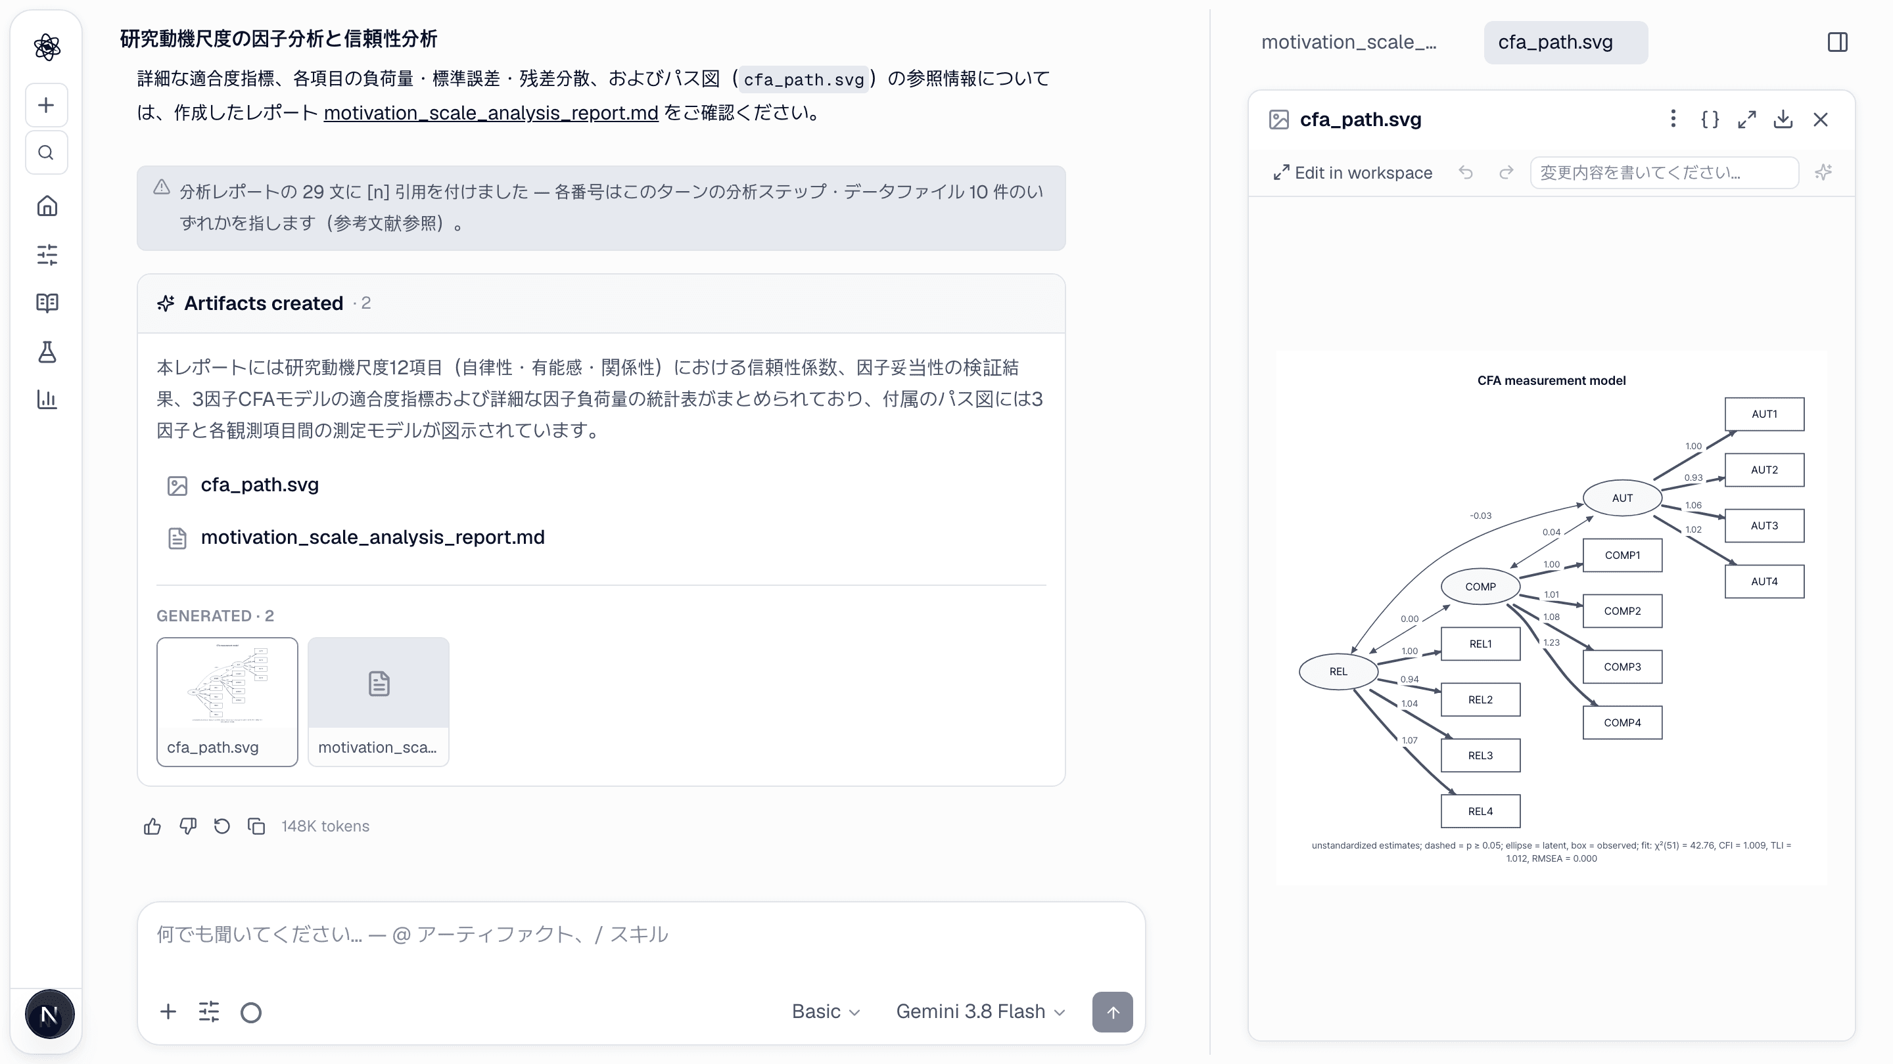Regenerate the response with retry icon
1893x1064 pixels.
tap(222, 827)
